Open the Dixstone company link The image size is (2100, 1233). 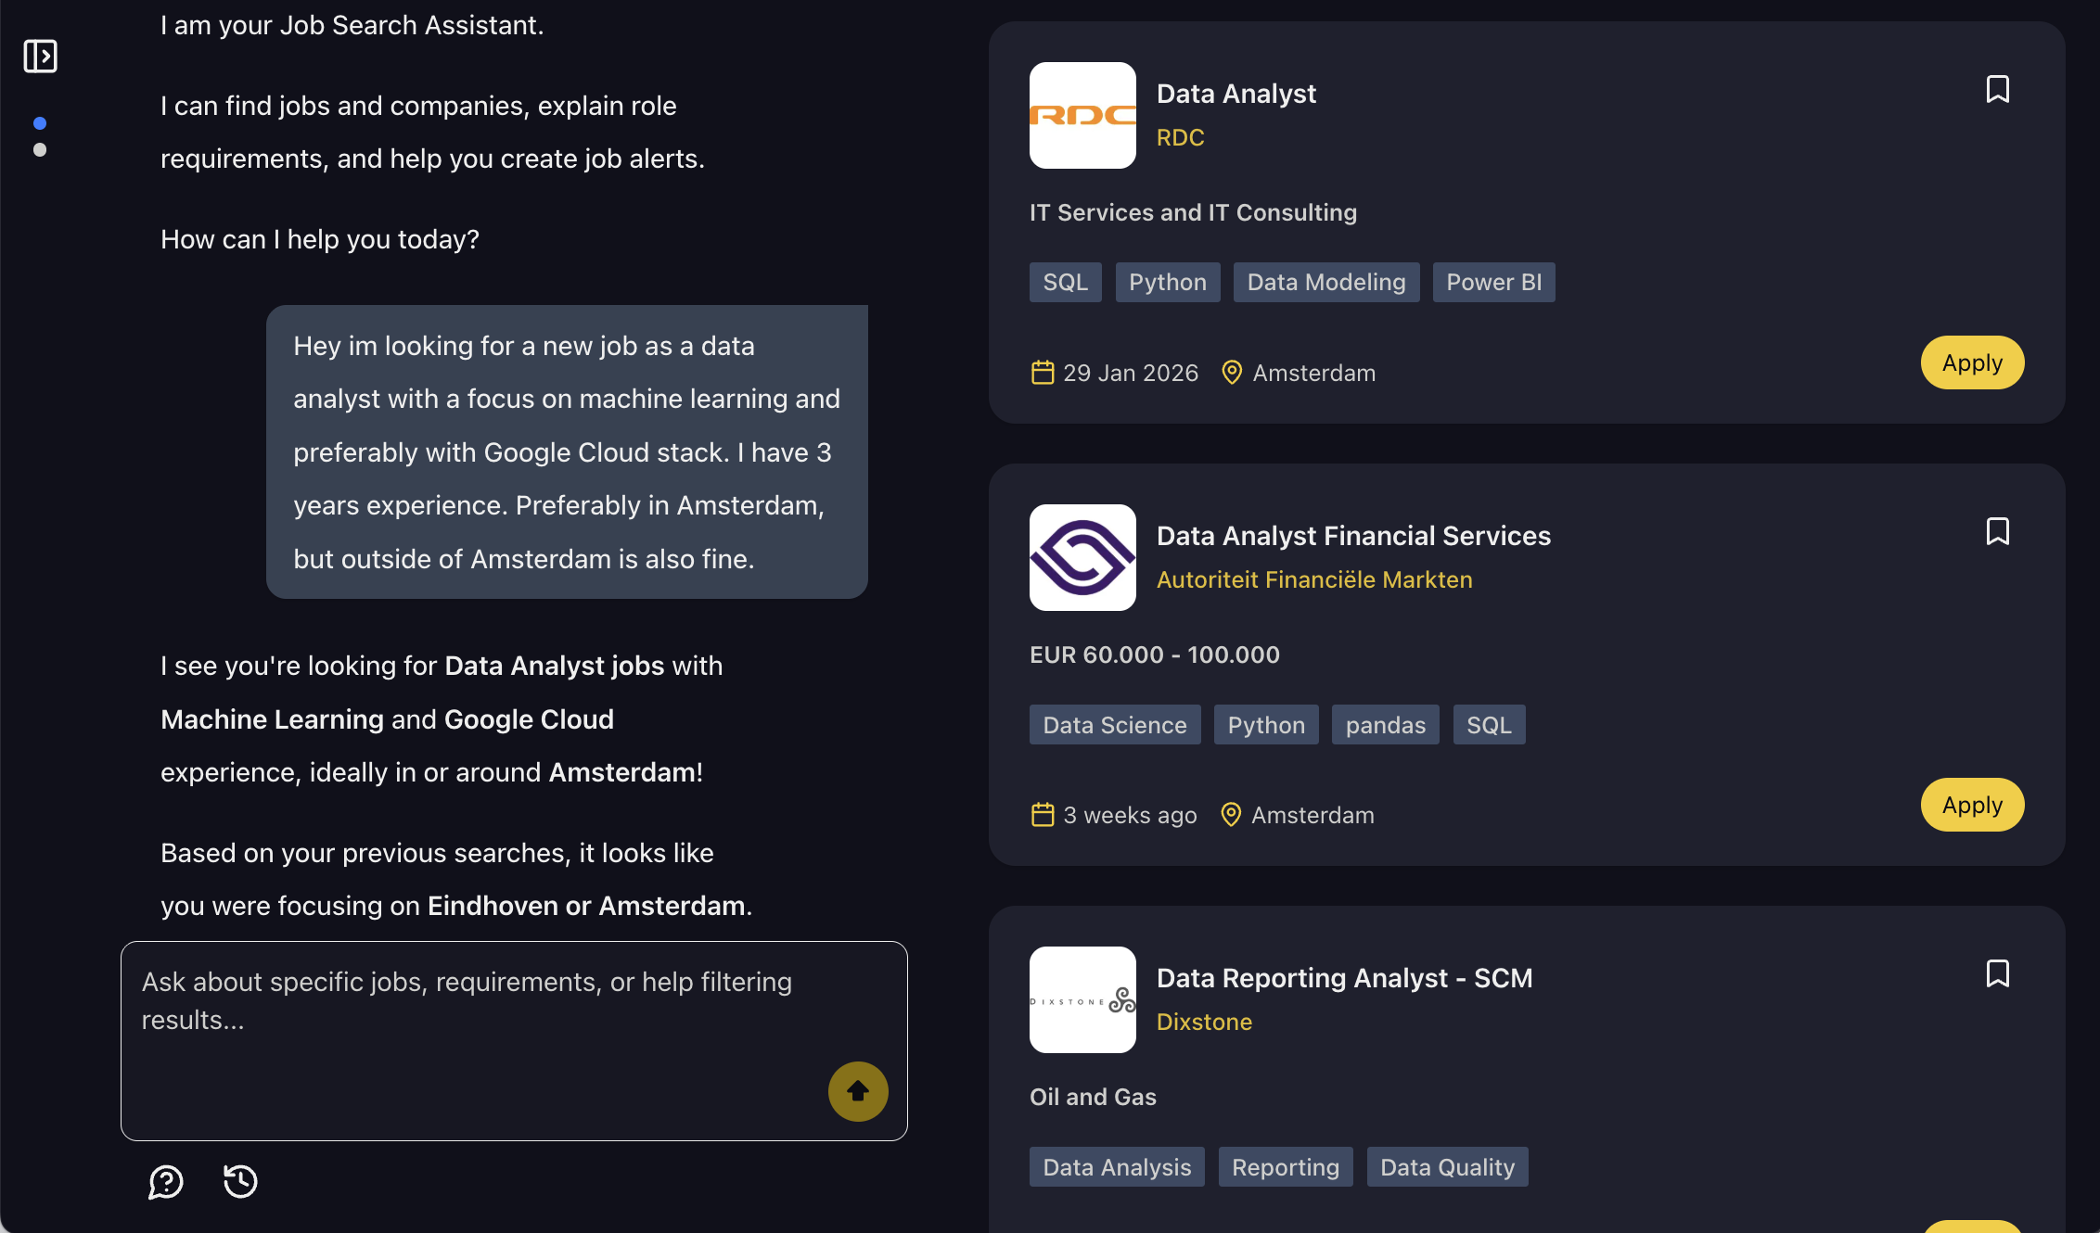(1204, 1022)
